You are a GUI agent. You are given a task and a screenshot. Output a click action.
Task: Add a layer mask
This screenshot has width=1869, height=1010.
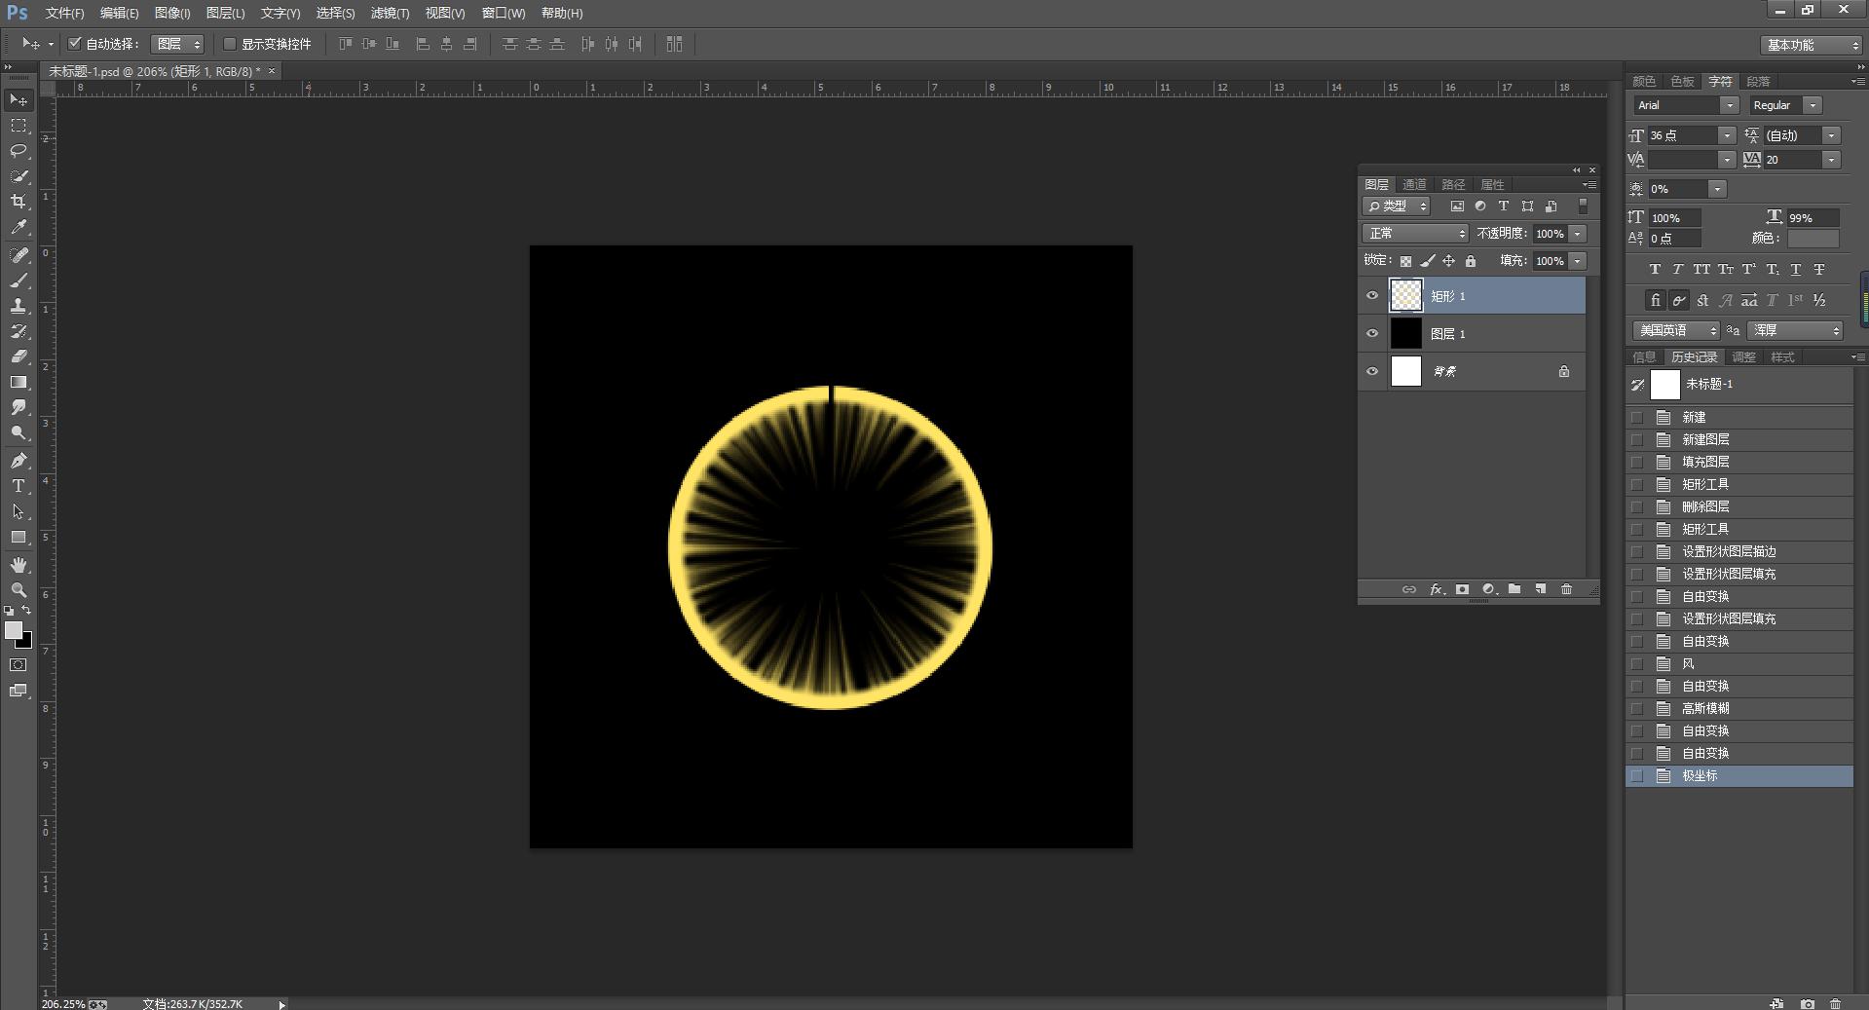coord(1462,589)
